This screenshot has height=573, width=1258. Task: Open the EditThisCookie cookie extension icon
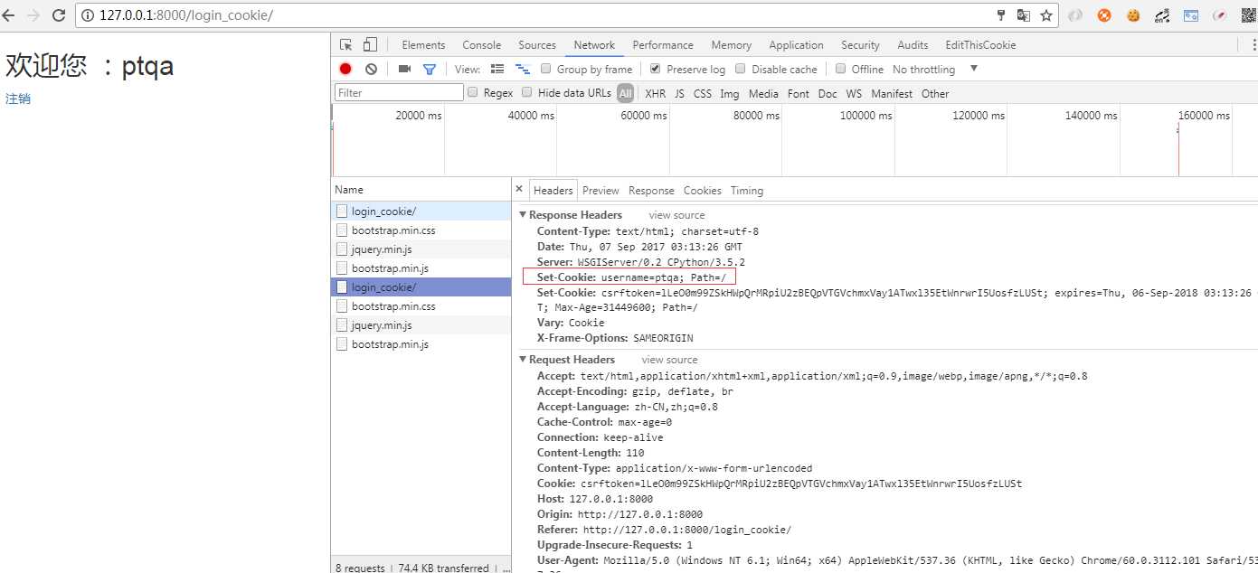pos(1133,15)
